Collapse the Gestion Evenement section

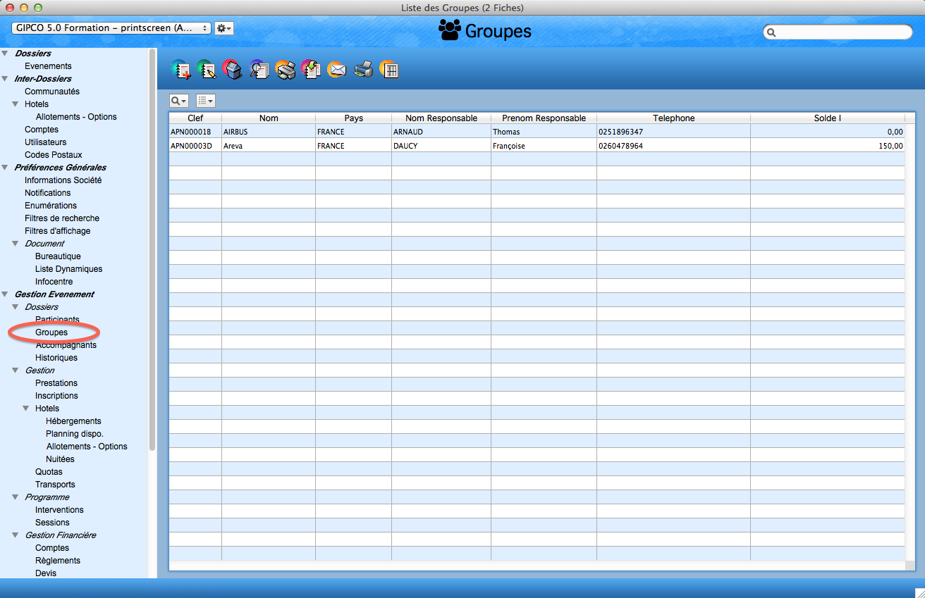coord(6,294)
